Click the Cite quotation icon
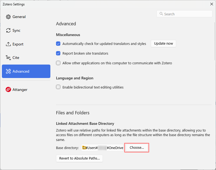Viewport: 216px width, 170px height. click(8, 58)
